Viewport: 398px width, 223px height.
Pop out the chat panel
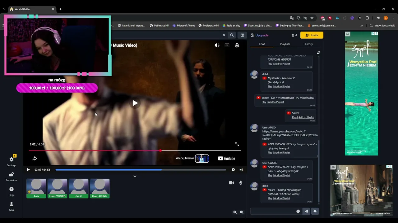[x=318, y=53]
